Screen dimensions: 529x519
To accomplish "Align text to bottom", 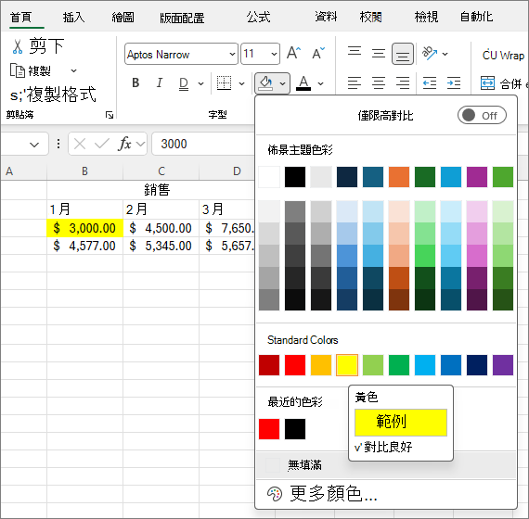I will [x=403, y=54].
